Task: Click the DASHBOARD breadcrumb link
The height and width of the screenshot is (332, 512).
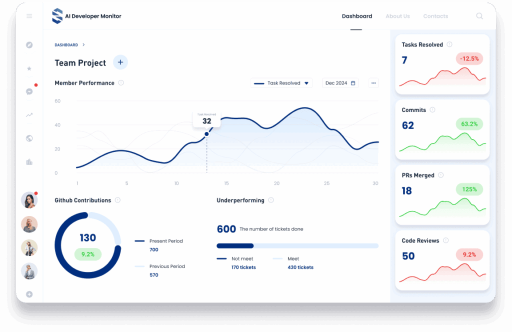Action: [66, 45]
